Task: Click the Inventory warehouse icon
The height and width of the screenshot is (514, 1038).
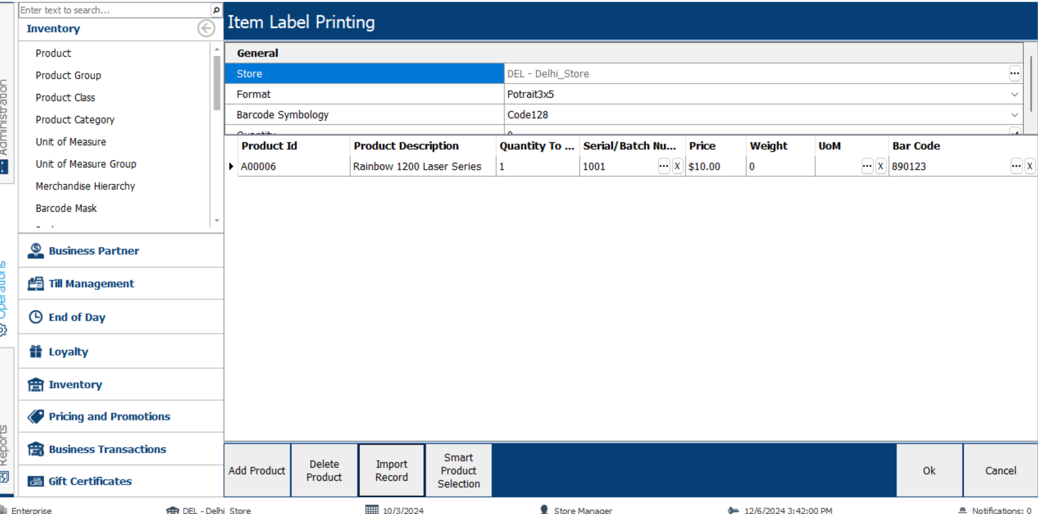Action: point(36,384)
